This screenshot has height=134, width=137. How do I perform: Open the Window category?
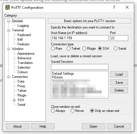[x=18, y=49]
